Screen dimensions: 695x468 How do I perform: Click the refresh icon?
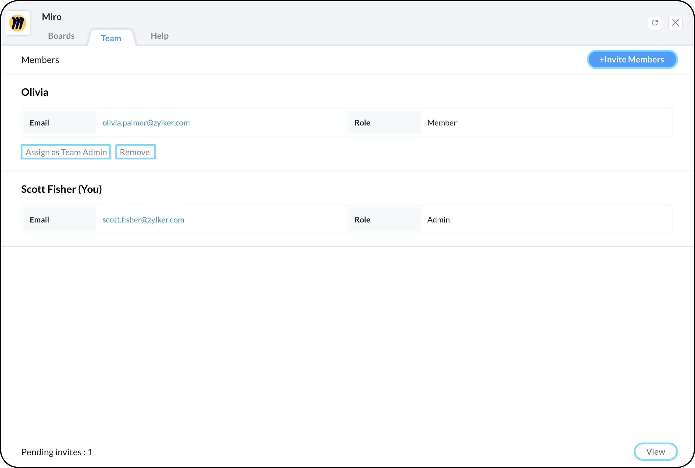[x=655, y=23]
